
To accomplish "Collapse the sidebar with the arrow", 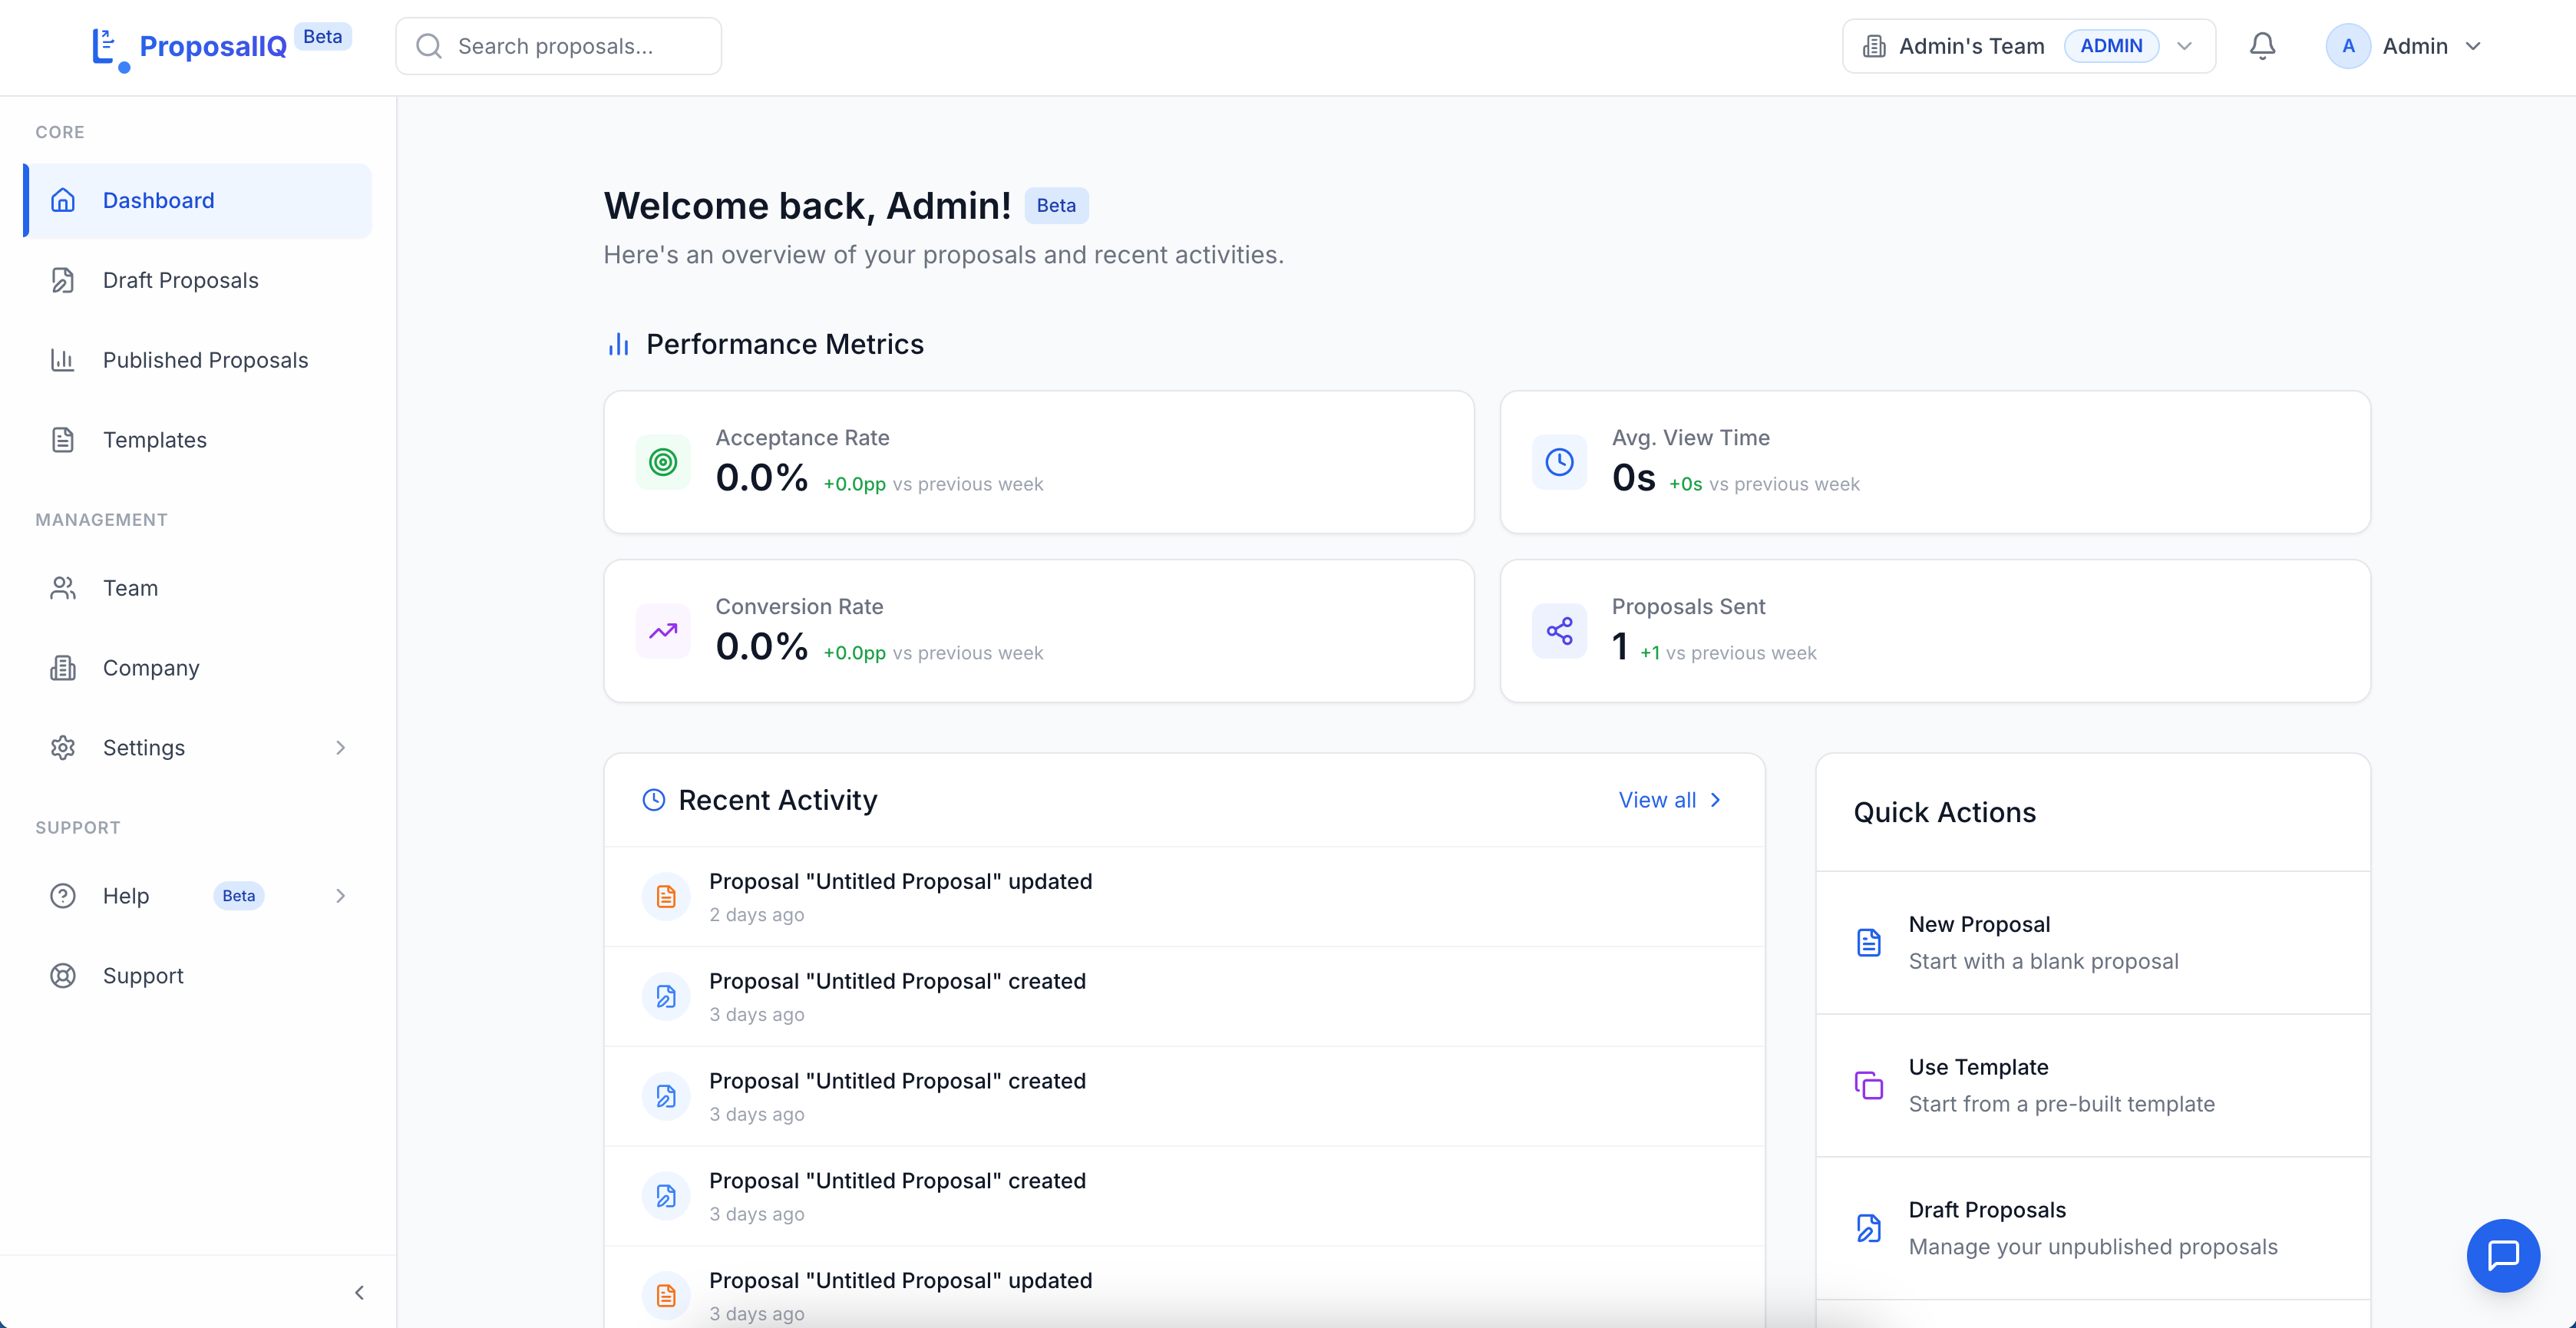I will coord(359,1292).
